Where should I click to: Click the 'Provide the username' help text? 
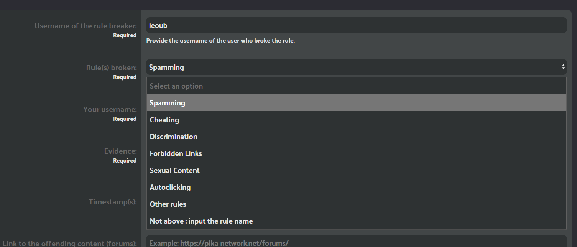(220, 41)
